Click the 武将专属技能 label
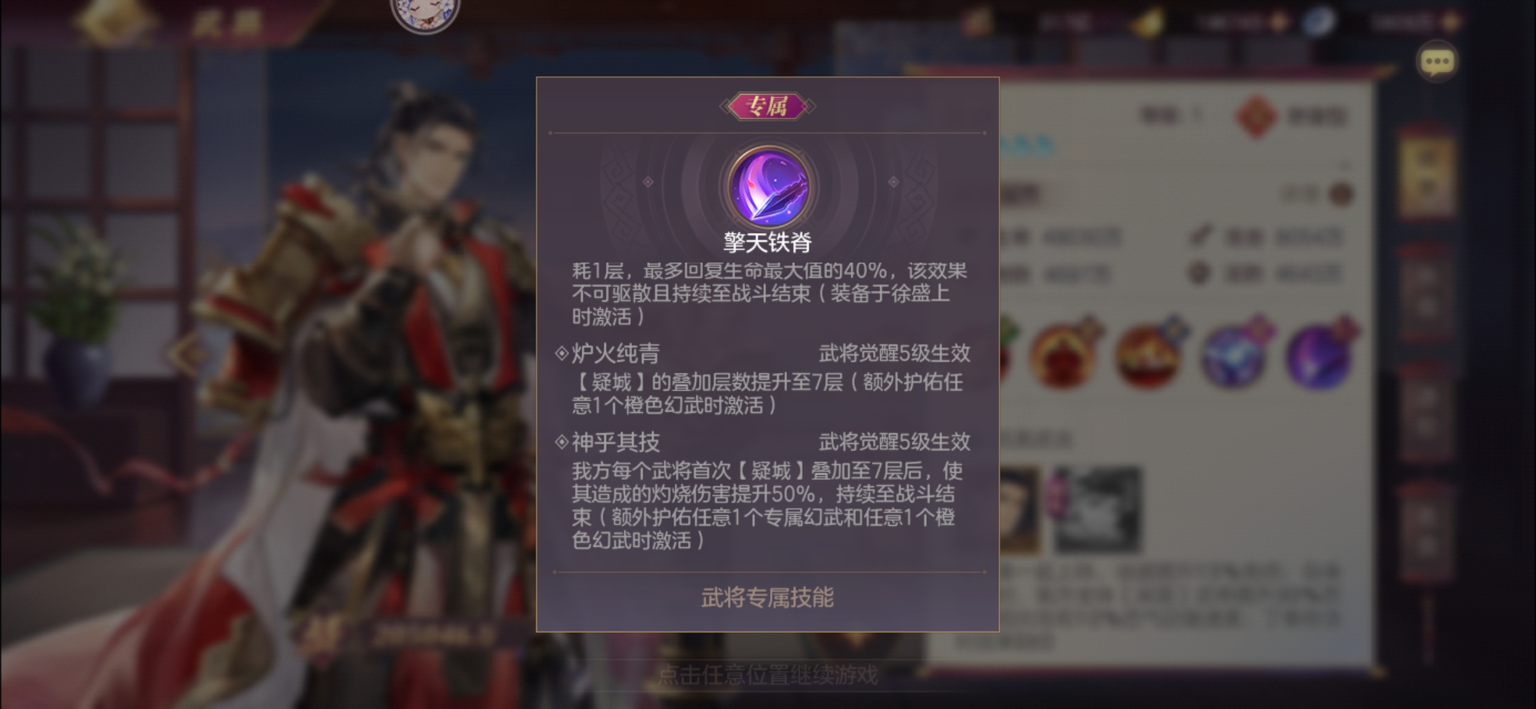This screenshot has width=1536, height=709. click(767, 597)
